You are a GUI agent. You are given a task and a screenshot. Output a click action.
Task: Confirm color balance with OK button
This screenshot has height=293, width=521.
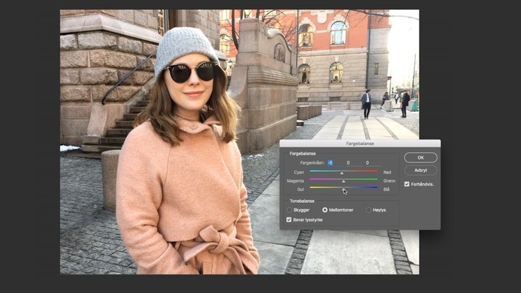pyautogui.click(x=421, y=158)
